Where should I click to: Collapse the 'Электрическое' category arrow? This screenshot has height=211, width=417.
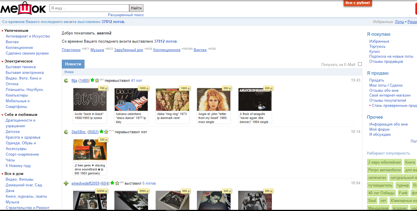click(2, 61)
